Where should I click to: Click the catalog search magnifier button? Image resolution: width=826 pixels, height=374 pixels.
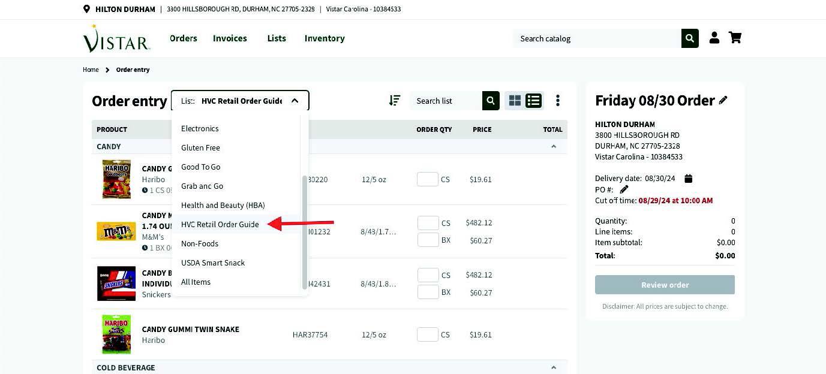(690, 38)
